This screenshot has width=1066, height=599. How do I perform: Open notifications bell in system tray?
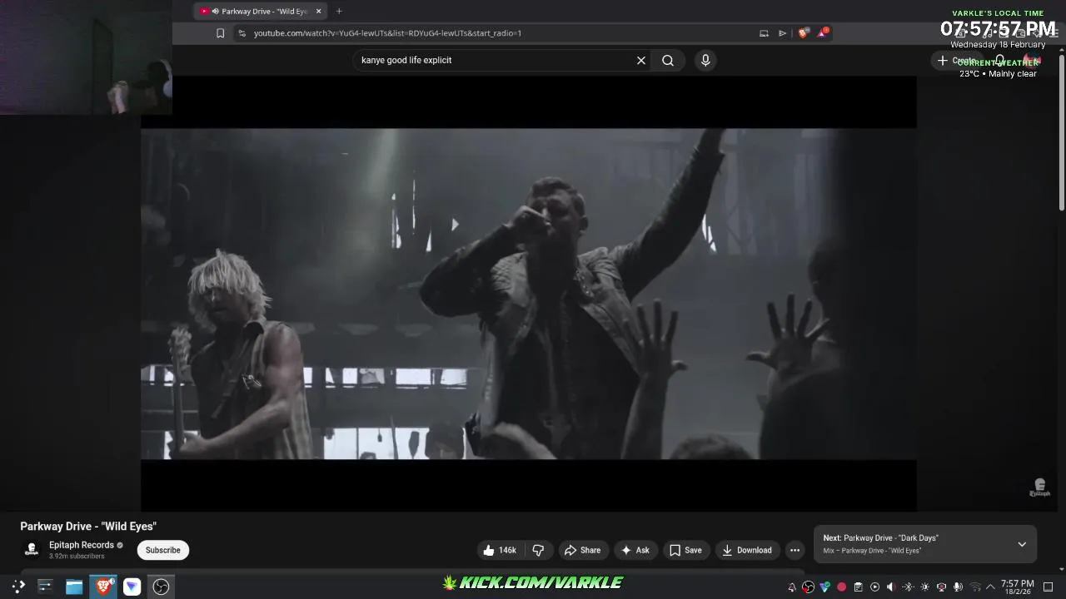pyautogui.click(x=792, y=587)
